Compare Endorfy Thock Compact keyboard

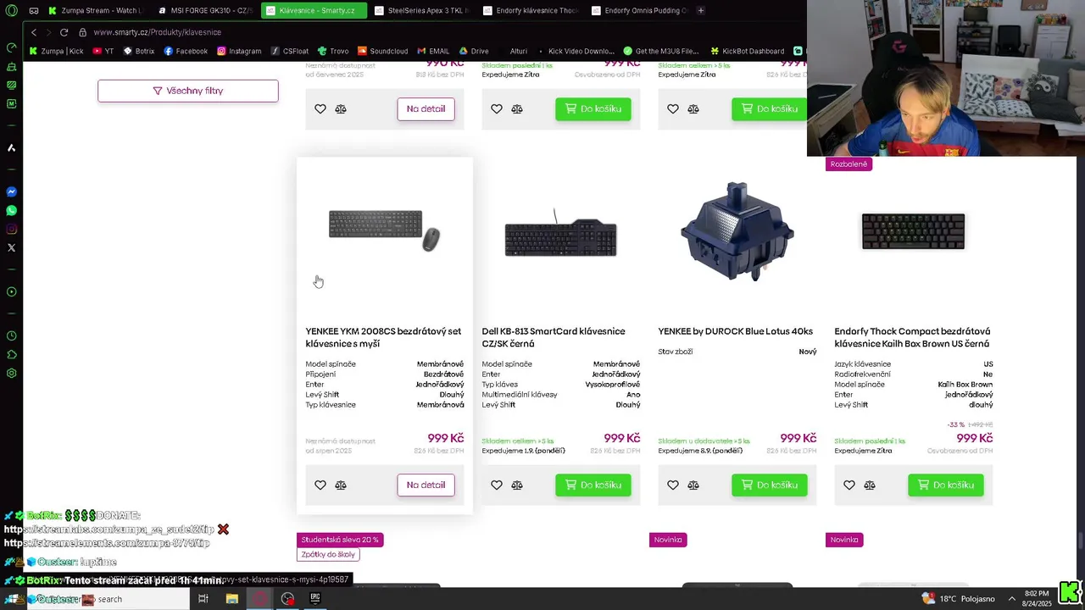(x=870, y=485)
